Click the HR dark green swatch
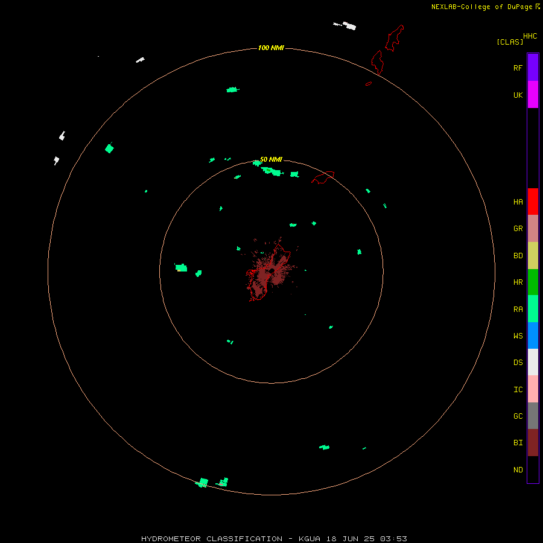This screenshot has height=543, width=543. pos(533,282)
